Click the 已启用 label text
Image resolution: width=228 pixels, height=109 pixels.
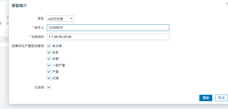click(x=39, y=87)
